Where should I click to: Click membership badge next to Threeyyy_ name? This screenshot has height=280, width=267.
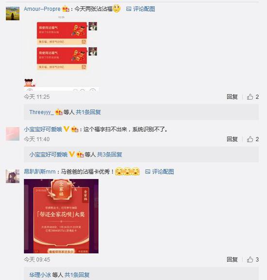[59, 112]
